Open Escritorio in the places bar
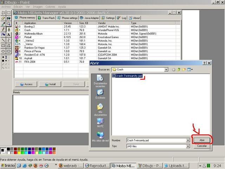Image resolution: width=225 pixels, height=169 pixels. pos(100,94)
